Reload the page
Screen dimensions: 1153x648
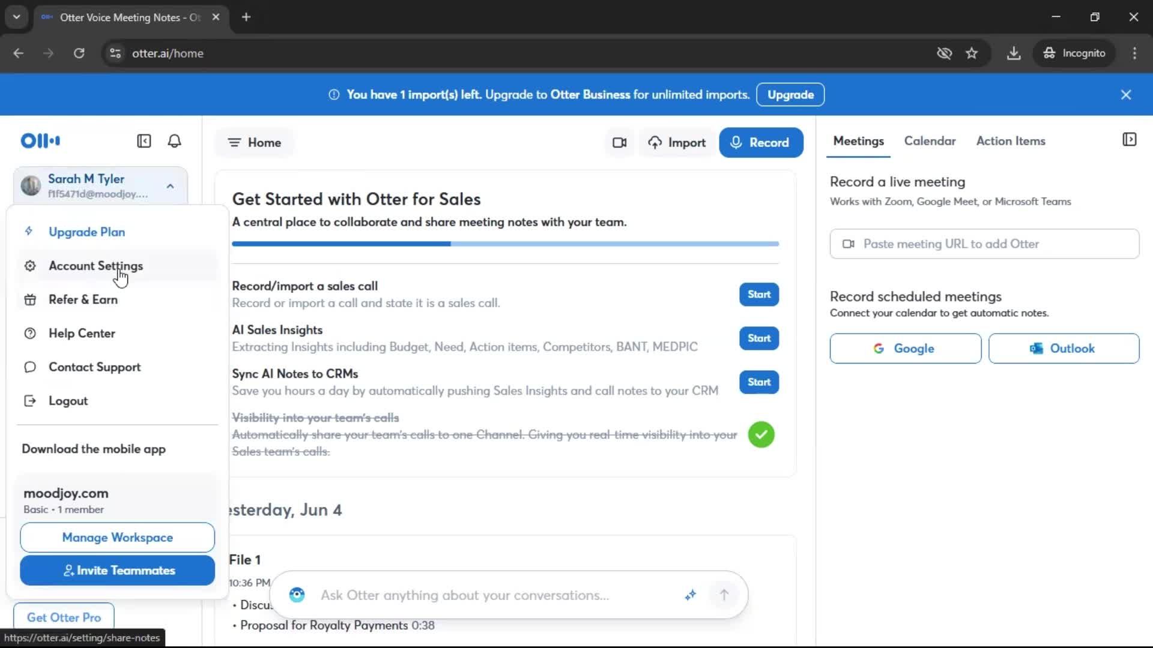(x=79, y=53)
